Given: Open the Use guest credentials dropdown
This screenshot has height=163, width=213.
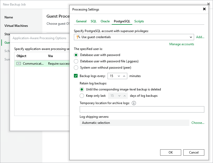Looking at the screenshot, I should (191, 37).
